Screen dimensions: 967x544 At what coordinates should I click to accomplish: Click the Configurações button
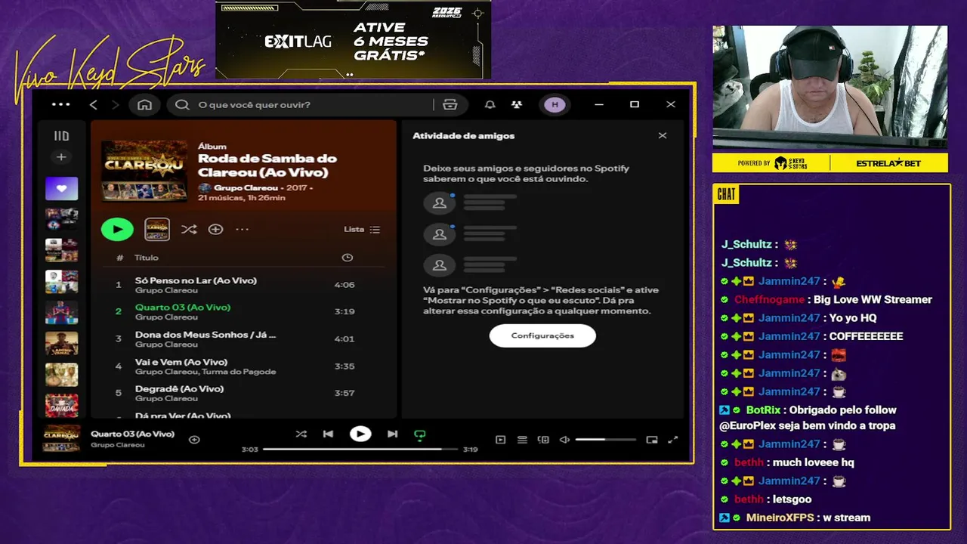(542, 335)
